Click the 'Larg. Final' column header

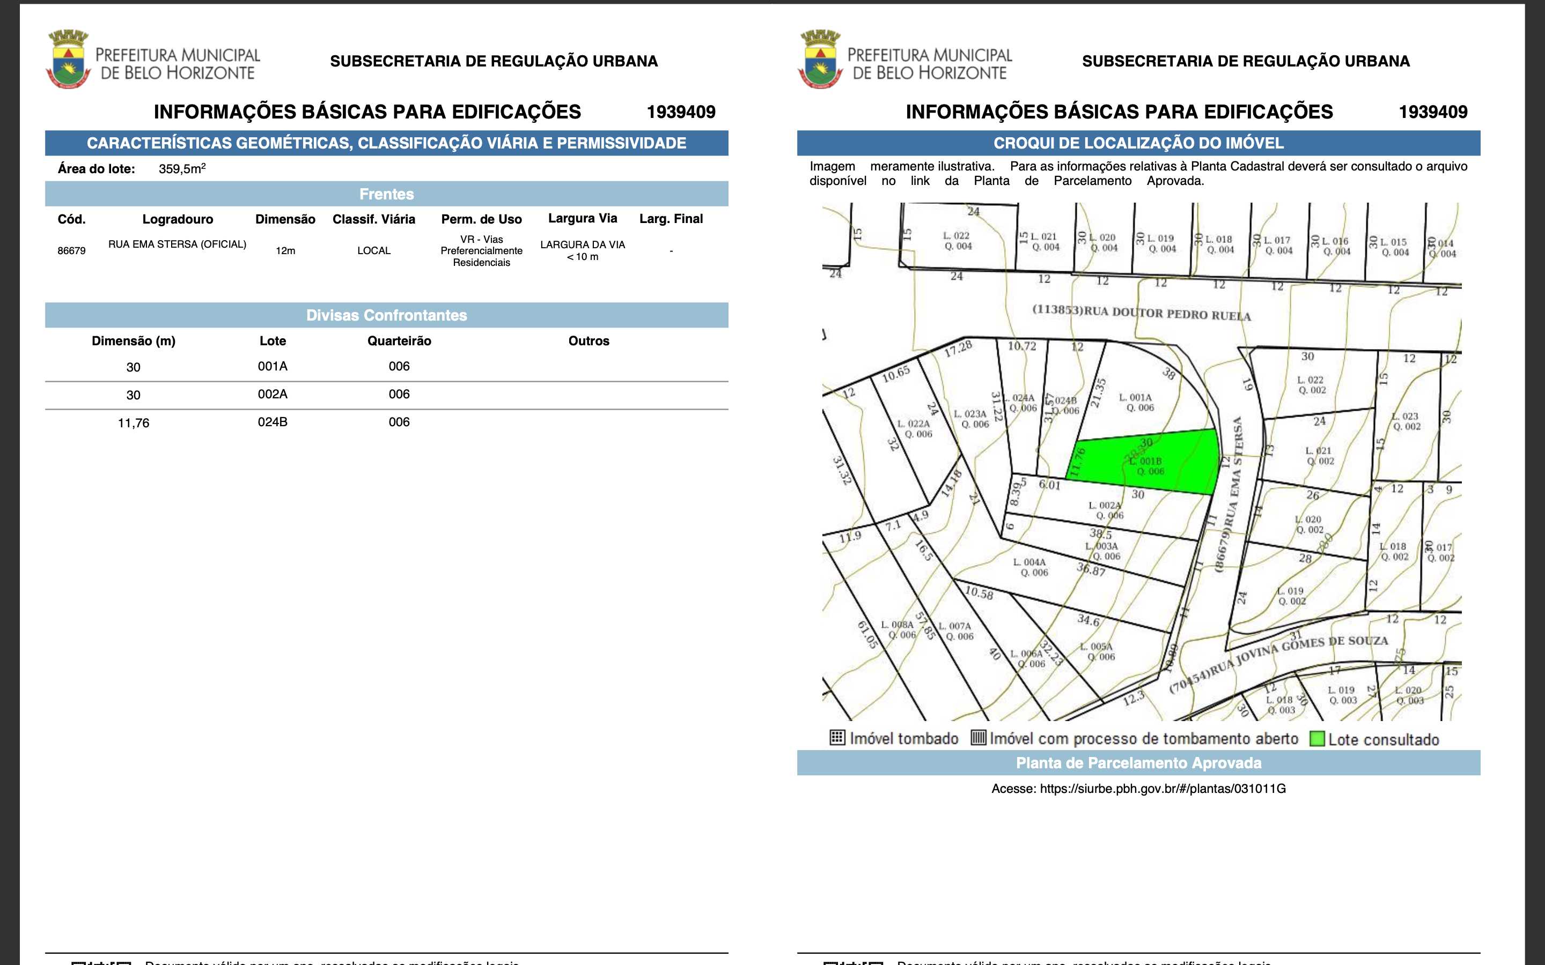(x=671, y=218)
